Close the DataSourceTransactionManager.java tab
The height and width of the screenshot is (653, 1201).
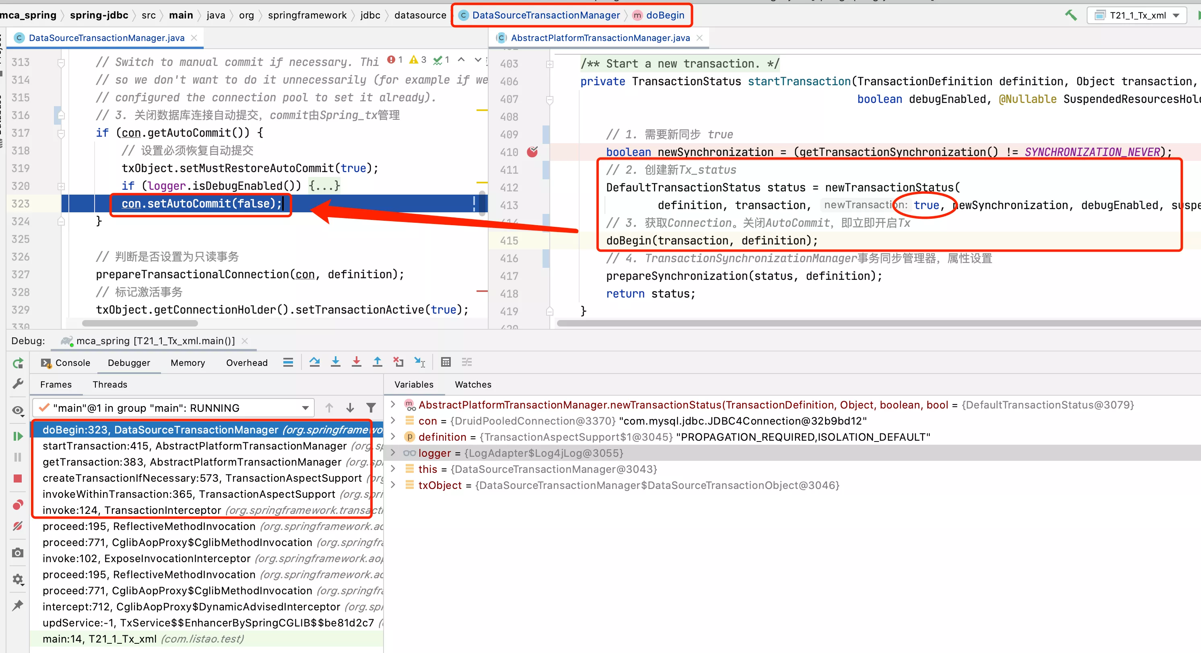(194, 38)
